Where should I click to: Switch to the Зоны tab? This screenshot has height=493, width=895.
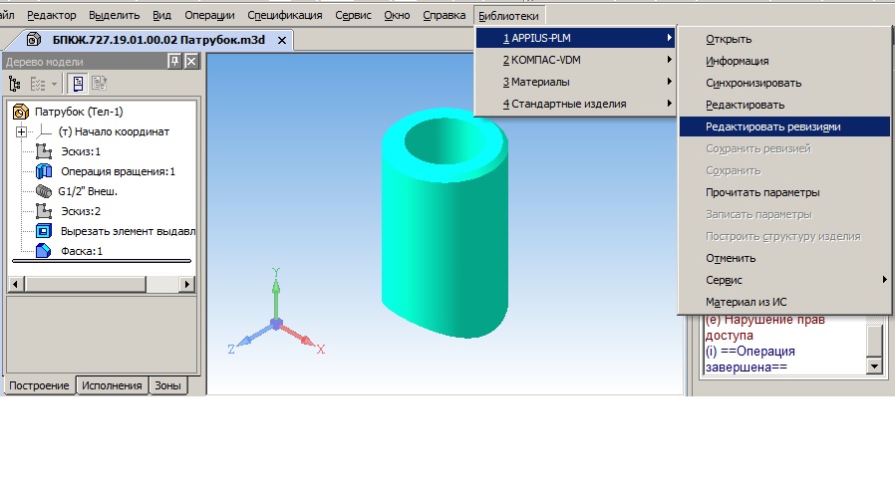tap(167, 385)
